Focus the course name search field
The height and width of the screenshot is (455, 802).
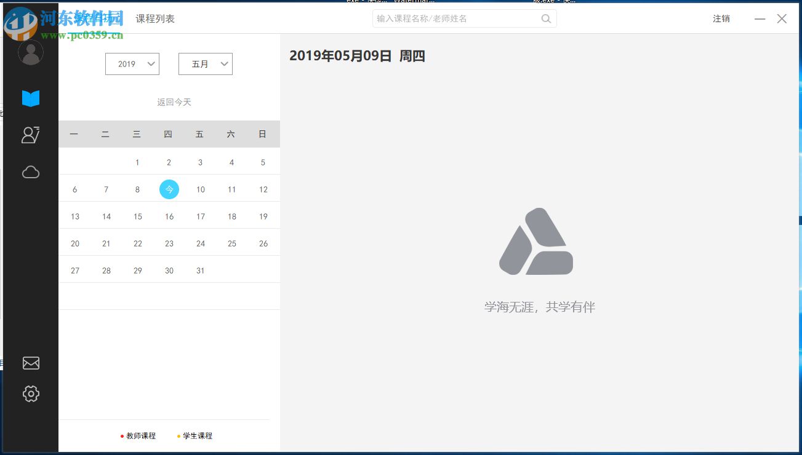point(465,18)
